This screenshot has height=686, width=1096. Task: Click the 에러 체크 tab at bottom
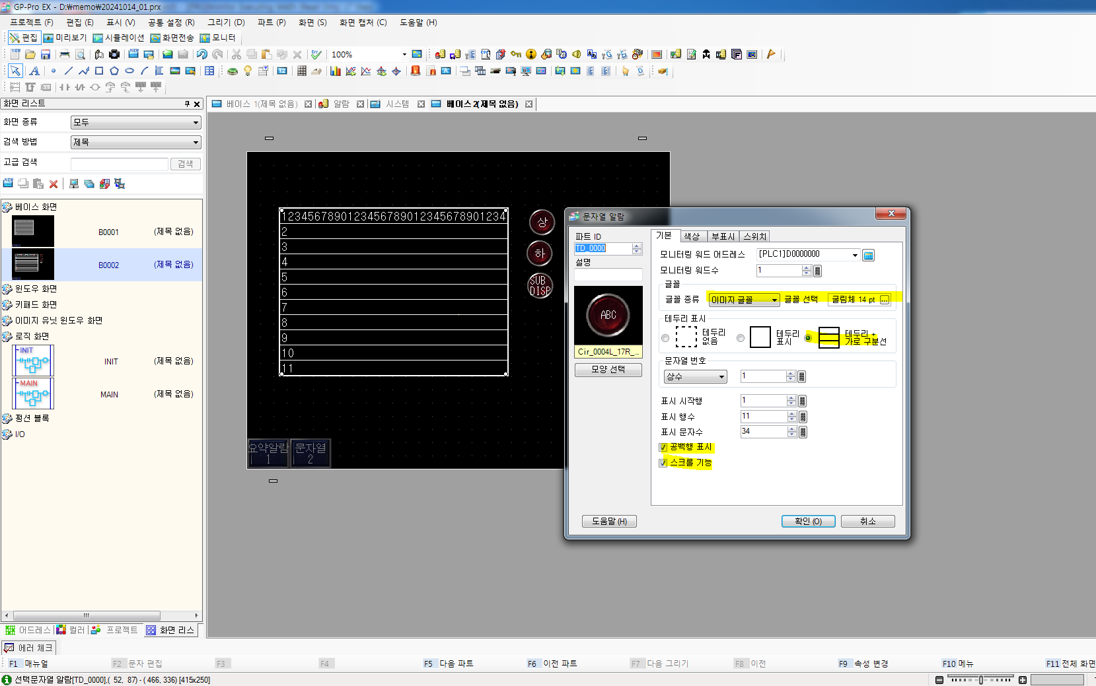point(28,648)
